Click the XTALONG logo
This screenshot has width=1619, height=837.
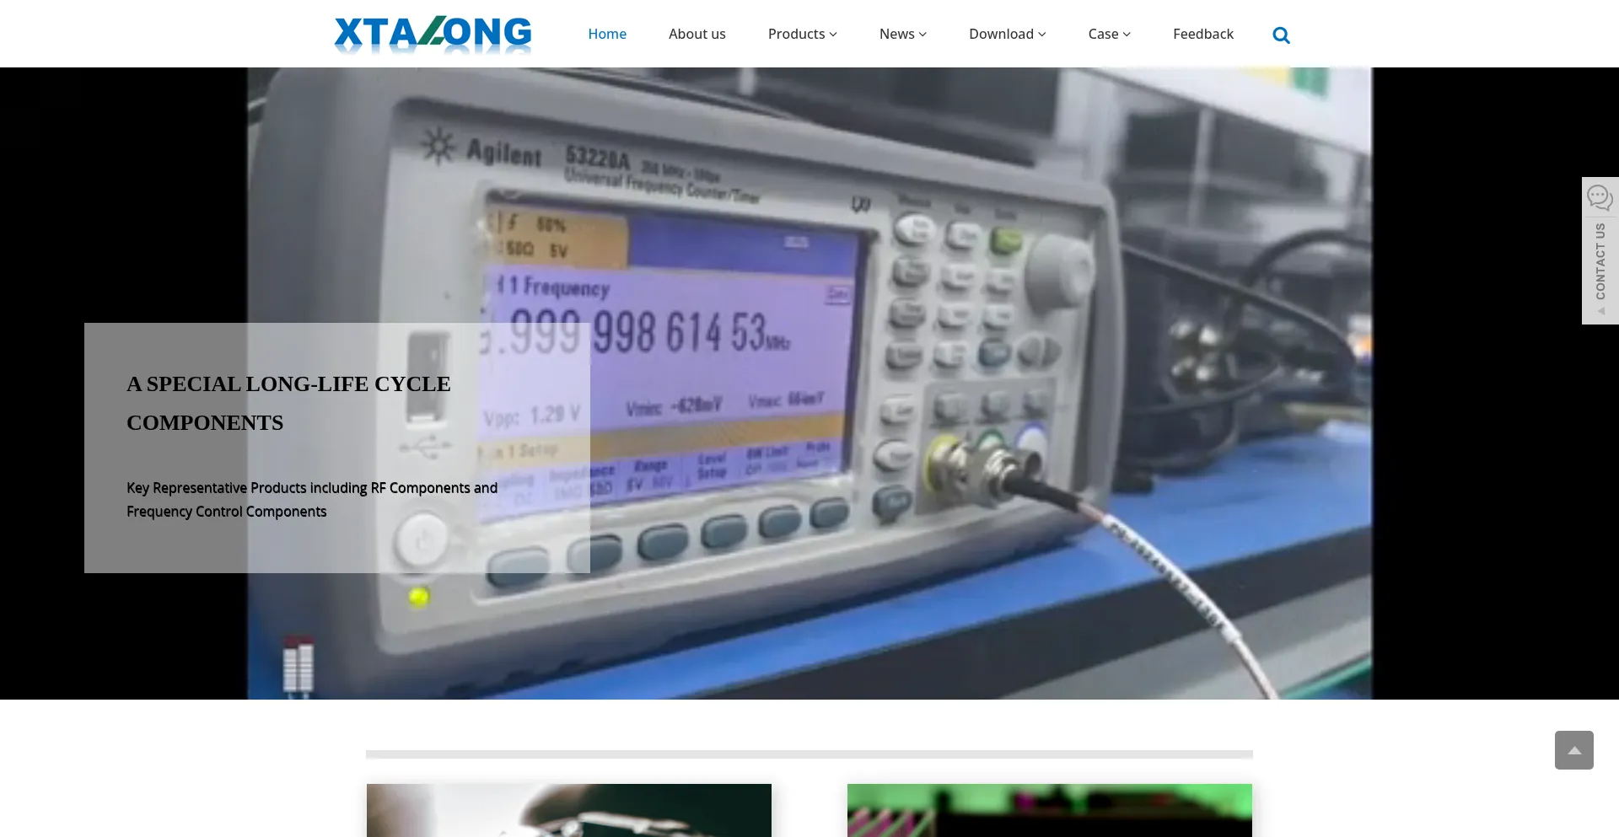tap(433, 35)
